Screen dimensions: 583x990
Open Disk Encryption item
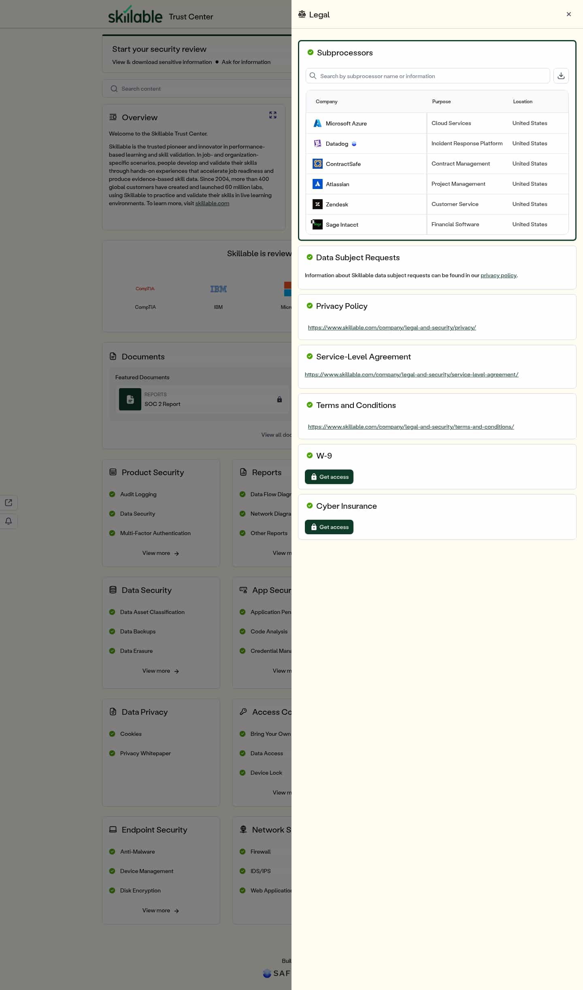tap(140, 890)
